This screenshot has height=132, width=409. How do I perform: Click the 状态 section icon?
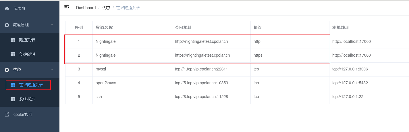7,70
